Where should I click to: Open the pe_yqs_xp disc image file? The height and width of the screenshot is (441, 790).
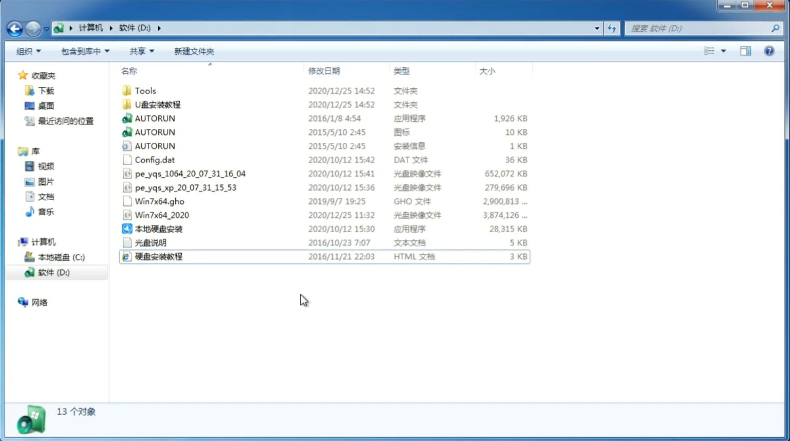click(185, 187)
